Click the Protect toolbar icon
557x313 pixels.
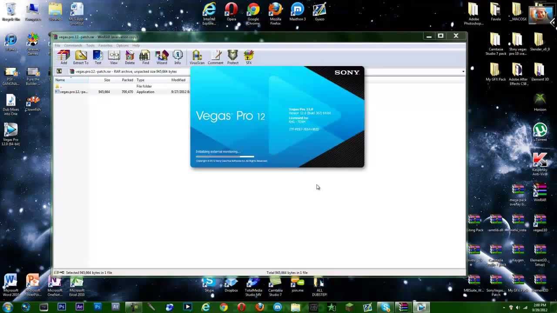click(x=233, y=57)
